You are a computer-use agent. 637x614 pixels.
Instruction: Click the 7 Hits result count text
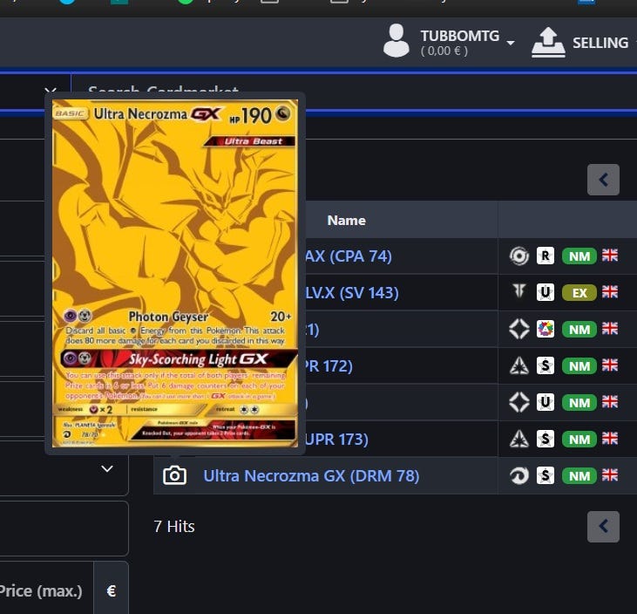[x=174, y=527]
